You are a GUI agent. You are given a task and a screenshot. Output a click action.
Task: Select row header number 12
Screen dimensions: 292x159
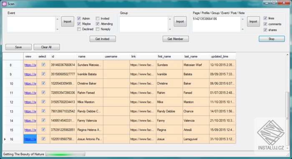pos(13,102)
